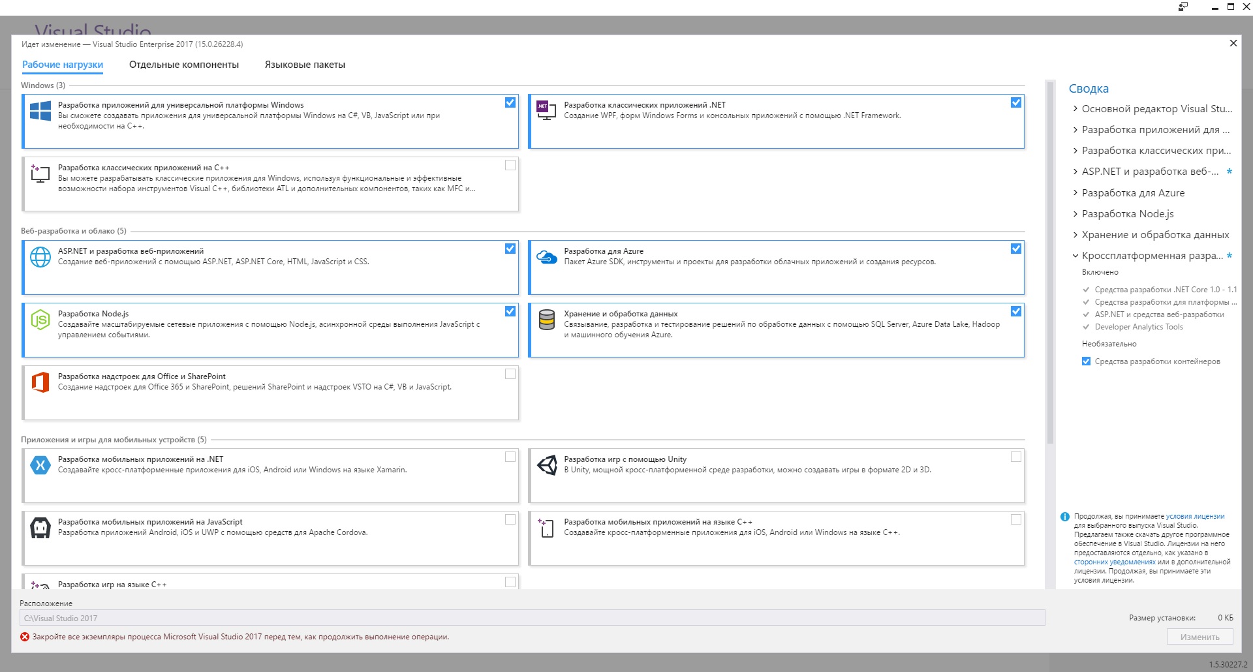This screenshot has width=1253, height=672.
Task: Uncheck Universal Windows Platform development workload
Action: tap(510, 102)
